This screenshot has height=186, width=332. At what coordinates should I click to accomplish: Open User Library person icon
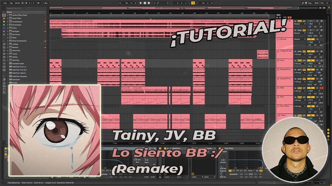pos(4,83)
